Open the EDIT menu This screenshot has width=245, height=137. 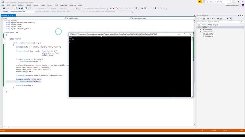coord(8,5)
